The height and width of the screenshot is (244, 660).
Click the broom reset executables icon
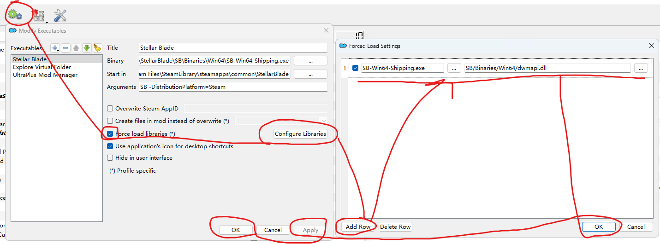(97, 48)
